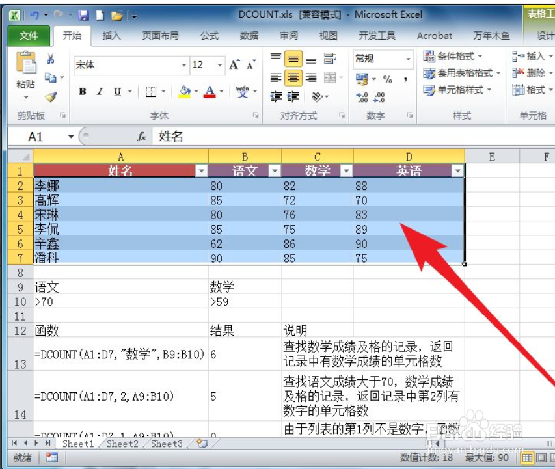Toggle bold formatting

[x=83, y=92]
